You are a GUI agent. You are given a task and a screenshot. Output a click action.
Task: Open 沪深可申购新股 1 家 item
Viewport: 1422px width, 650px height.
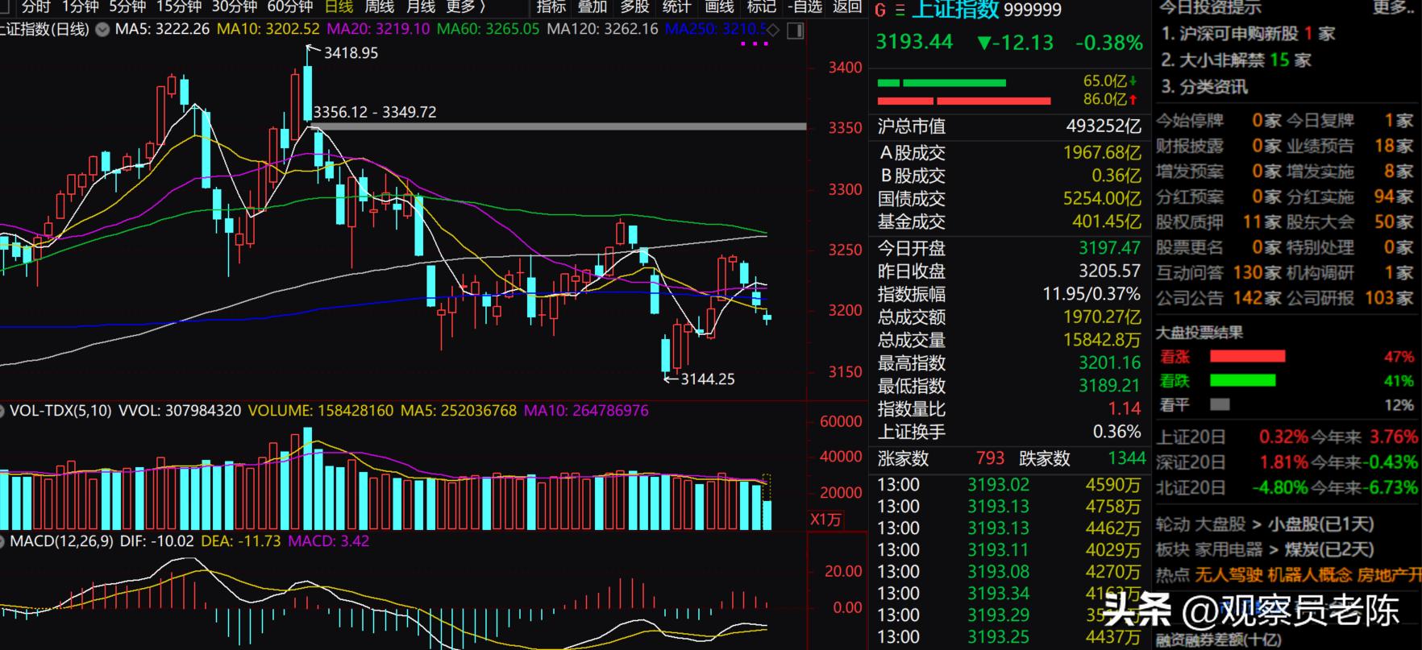coord(1249,34)
